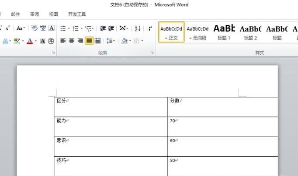
Task: Align text left
Action: tap(63, 41)
